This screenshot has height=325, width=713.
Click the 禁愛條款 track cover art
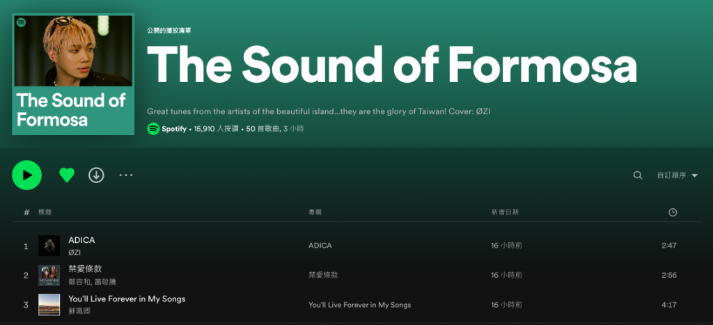point(49,275)
